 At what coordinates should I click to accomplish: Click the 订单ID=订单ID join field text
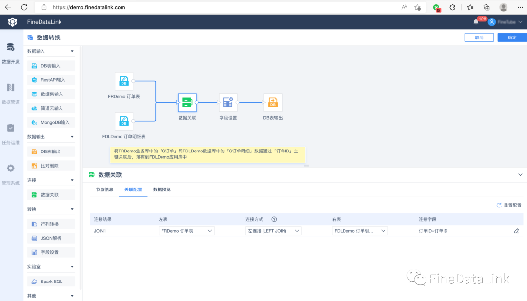433,231
